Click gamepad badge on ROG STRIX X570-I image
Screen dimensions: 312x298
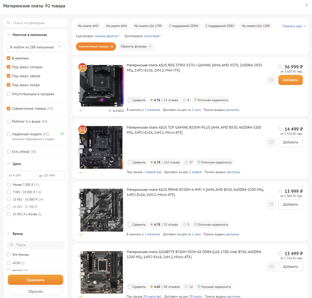[x=82, y=67]
